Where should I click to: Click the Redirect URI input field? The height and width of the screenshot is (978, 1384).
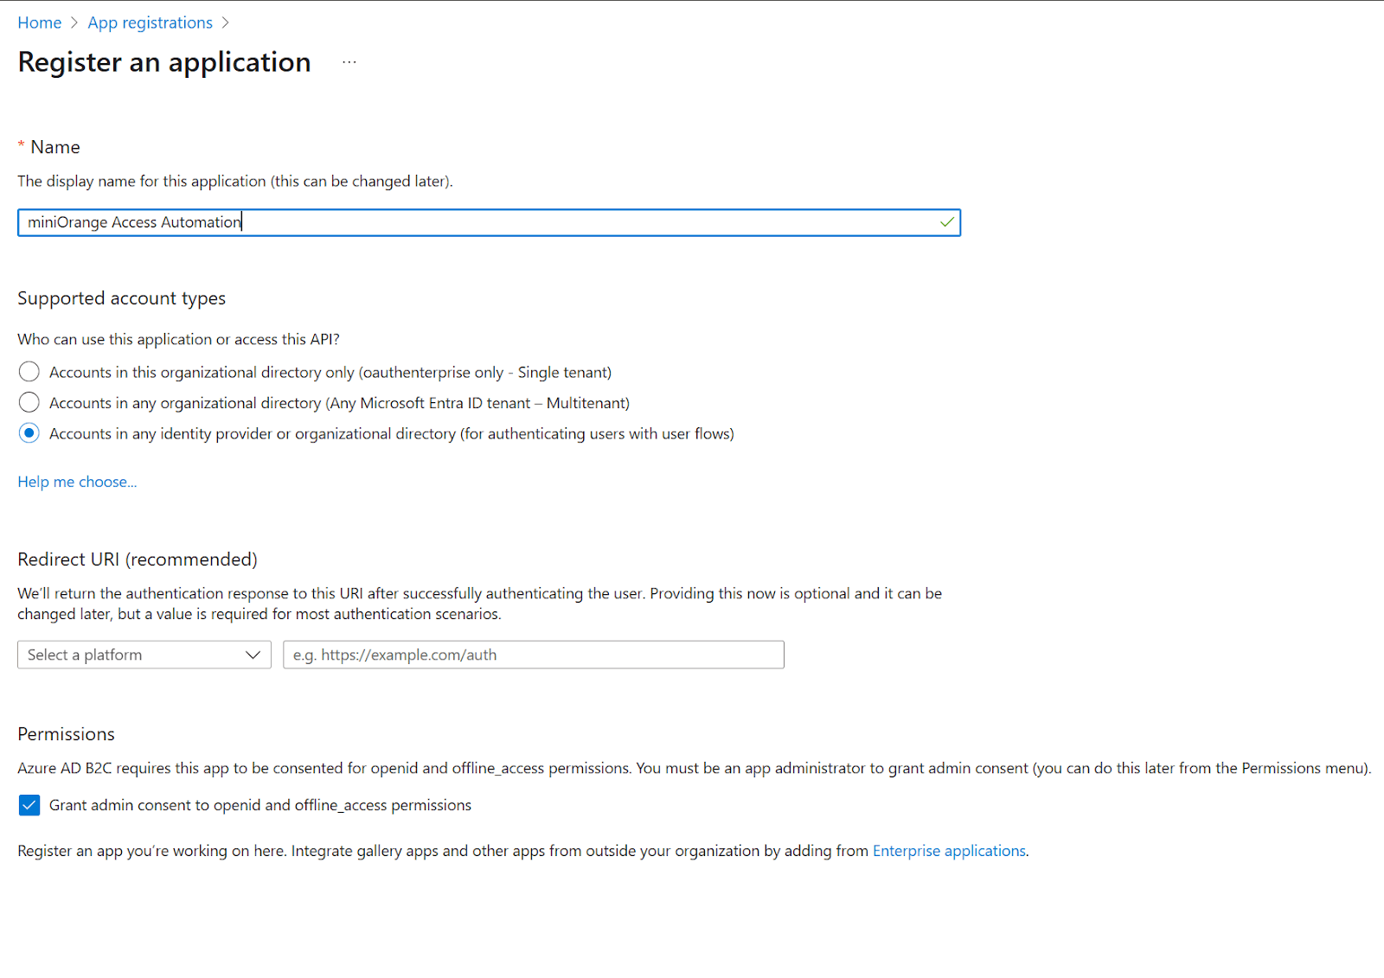pos(534,655)
